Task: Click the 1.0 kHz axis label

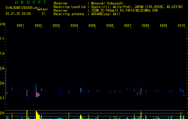Action: tap(2, 54)
